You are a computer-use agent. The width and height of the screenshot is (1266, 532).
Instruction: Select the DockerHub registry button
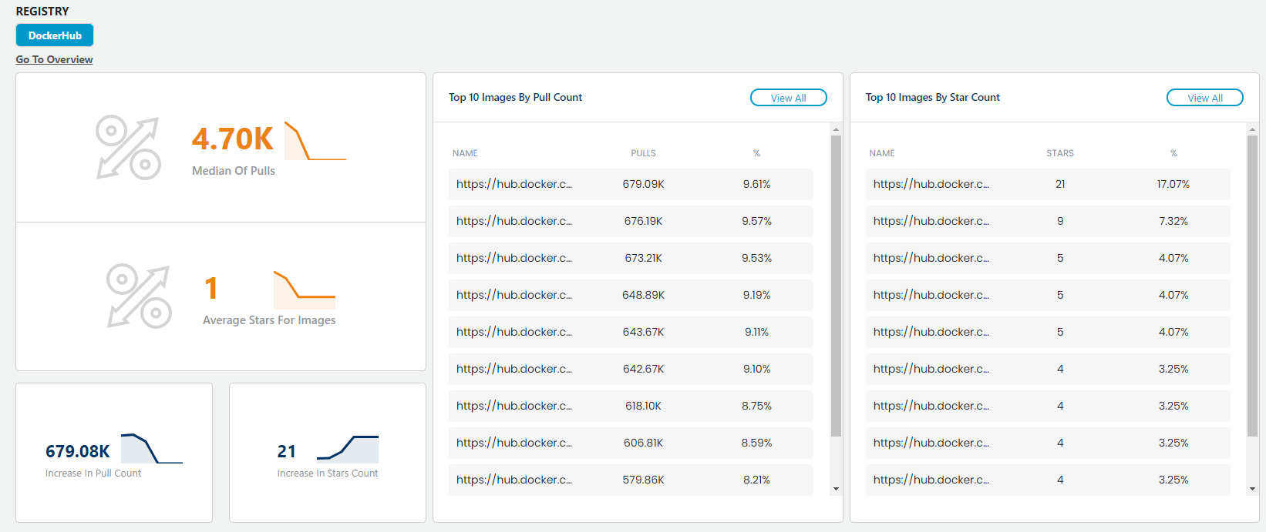pyautogui.click(x=55, y=35)
